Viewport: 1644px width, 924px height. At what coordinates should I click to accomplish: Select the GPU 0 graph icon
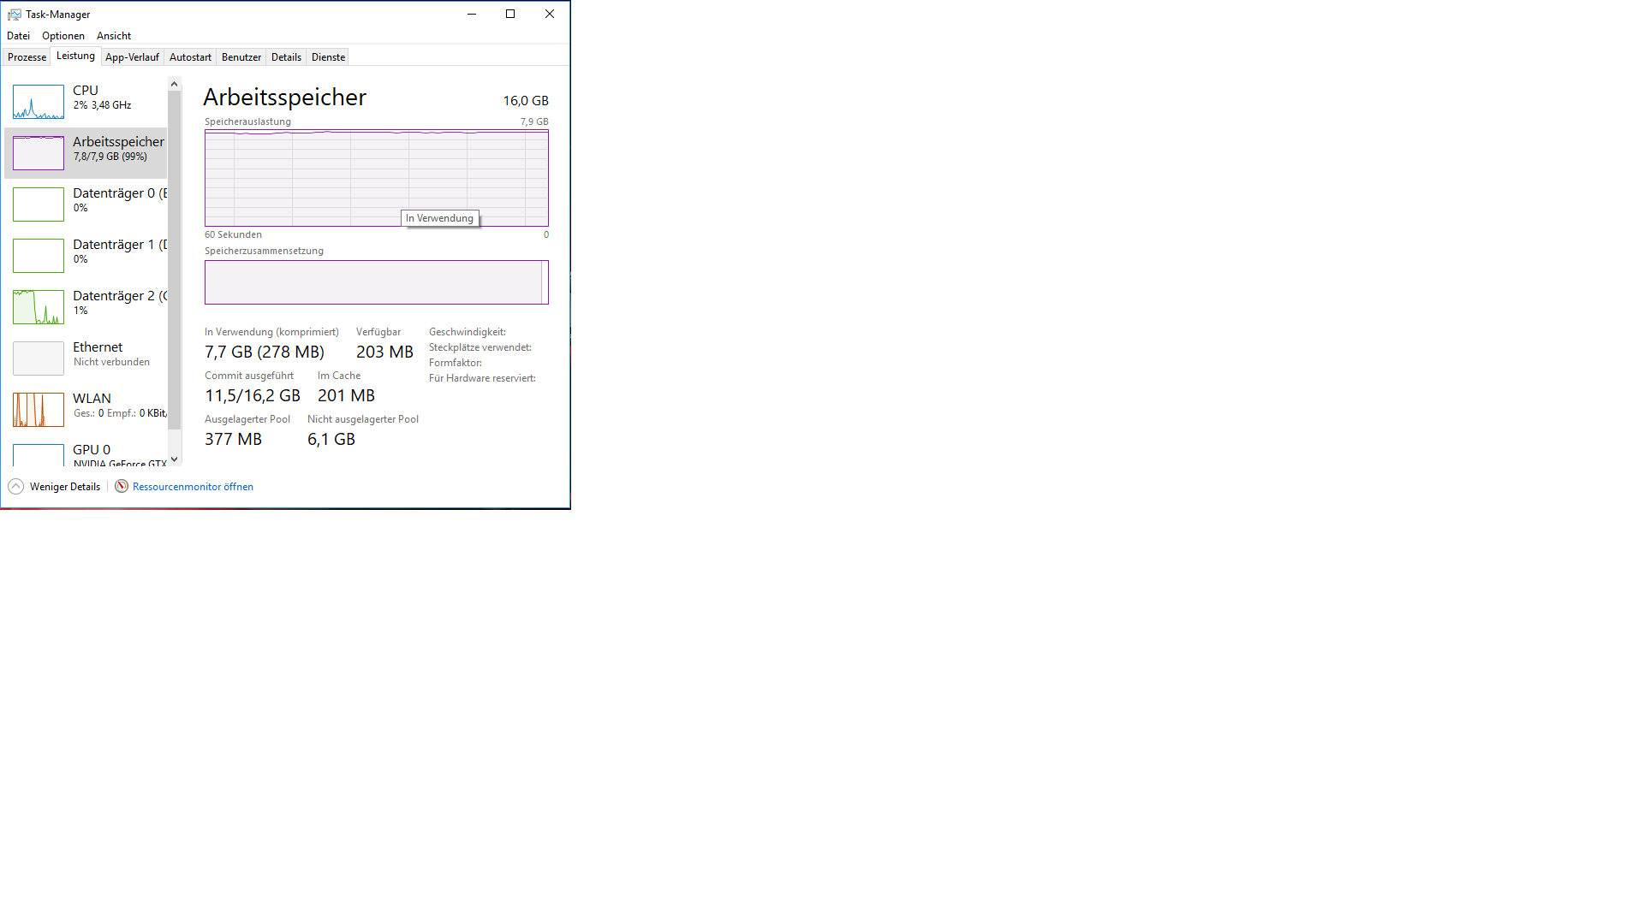point(39,454)
